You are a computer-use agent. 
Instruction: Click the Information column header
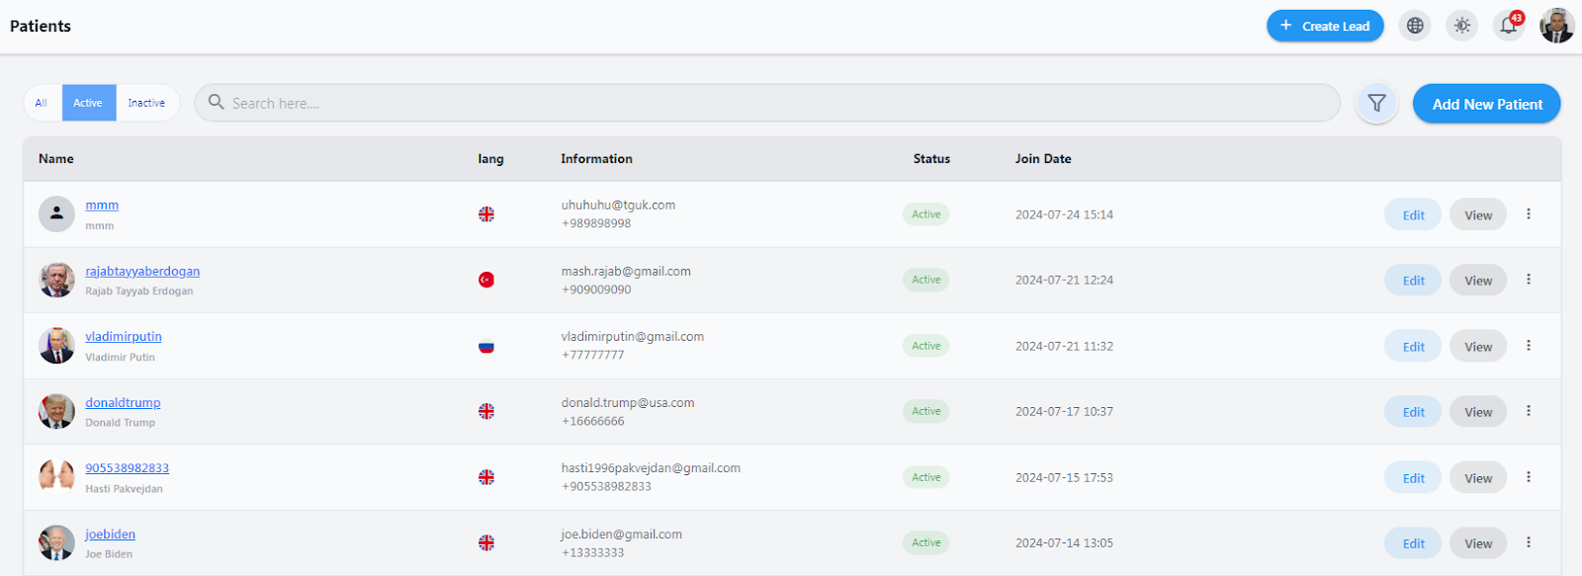click(x=596, y=158)
